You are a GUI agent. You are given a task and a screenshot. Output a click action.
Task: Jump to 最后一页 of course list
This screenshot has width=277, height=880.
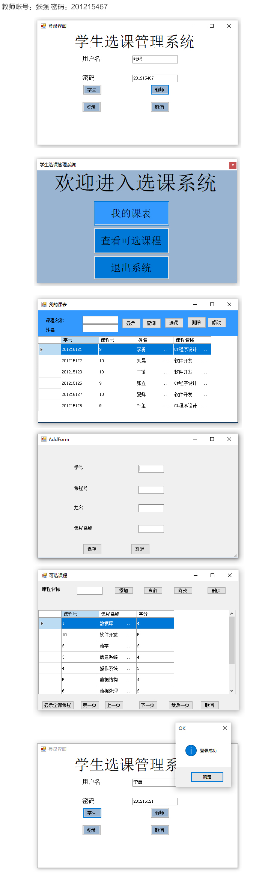pos(181,705)
